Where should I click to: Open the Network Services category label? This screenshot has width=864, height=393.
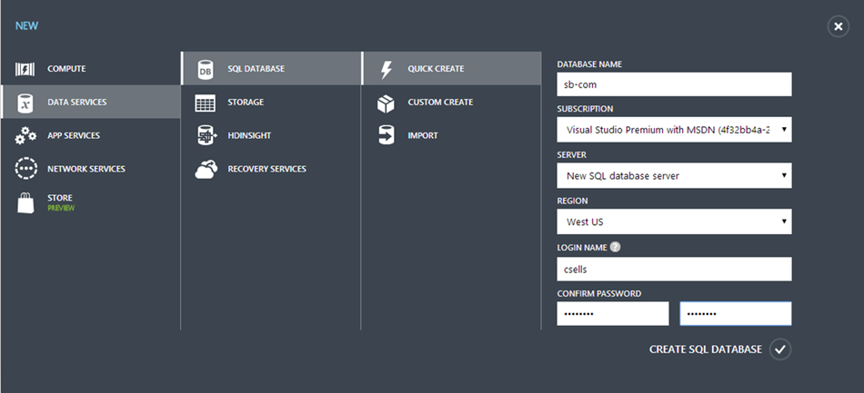86,169
